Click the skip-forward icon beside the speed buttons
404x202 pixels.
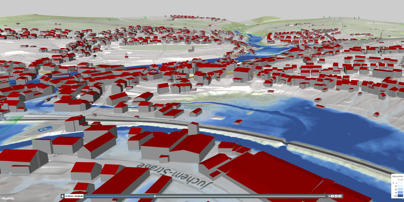pyautogui.click(x=329, y=196)
